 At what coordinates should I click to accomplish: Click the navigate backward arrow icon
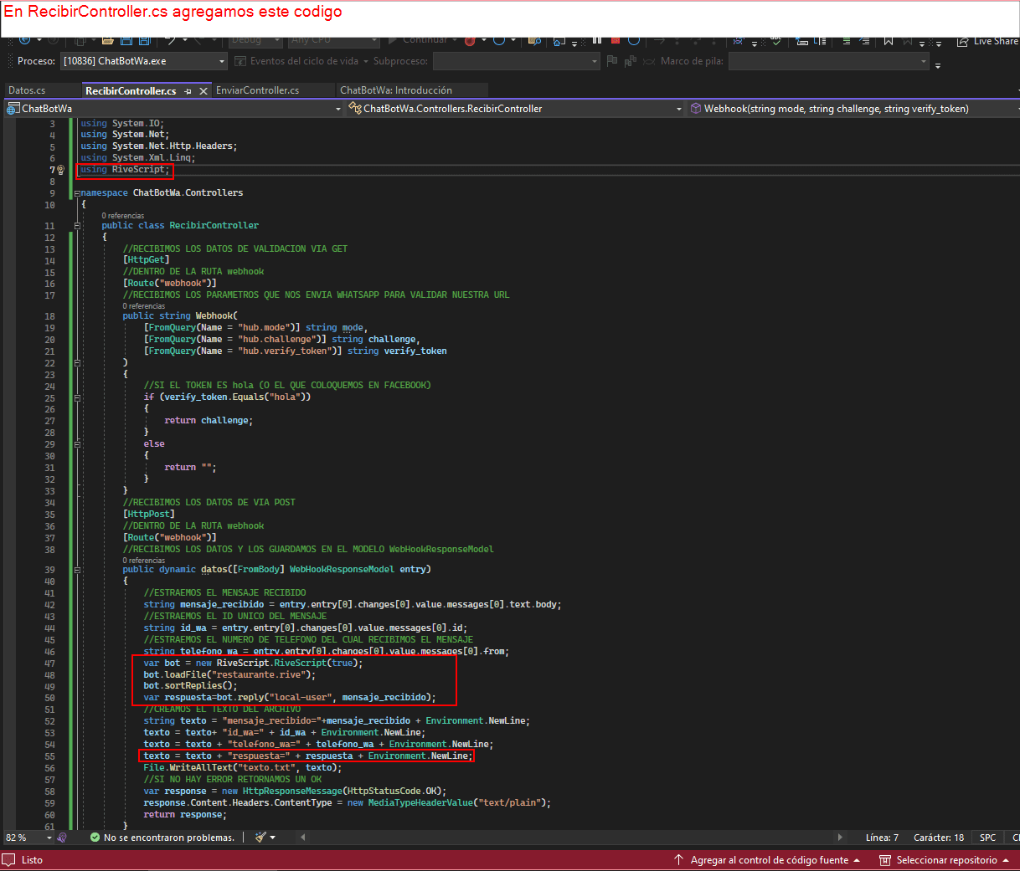pos(25,39)
